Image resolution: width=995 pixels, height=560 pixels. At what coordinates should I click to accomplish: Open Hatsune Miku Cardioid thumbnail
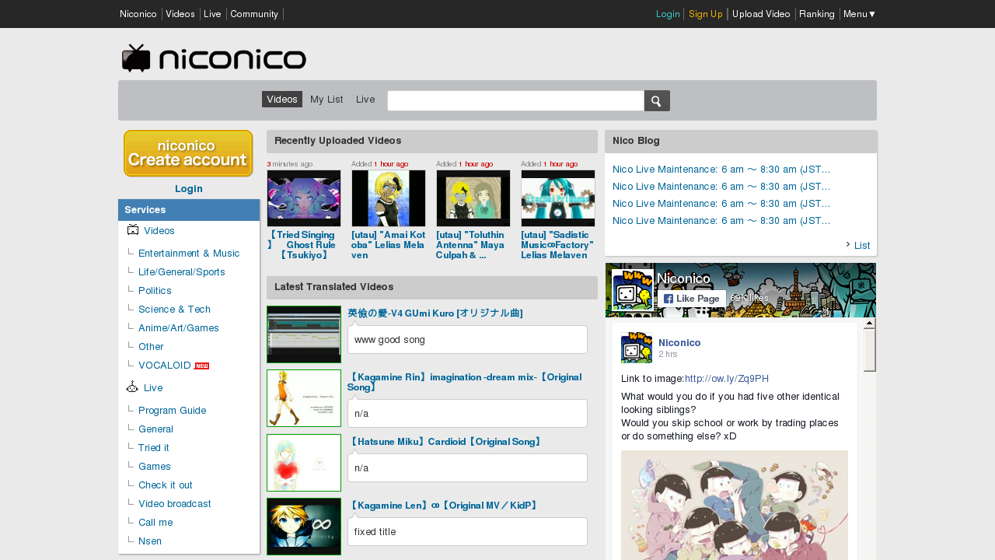[x=304, y=463]
